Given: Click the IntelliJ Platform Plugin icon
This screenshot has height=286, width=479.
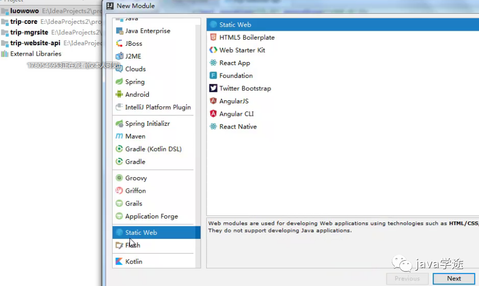Looking at the screenshot, I should pyautogui.click(x=119, y=107).
